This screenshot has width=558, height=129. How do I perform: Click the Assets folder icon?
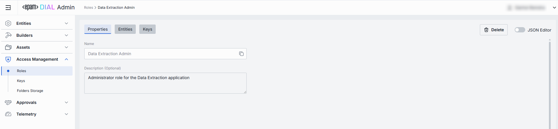(x=8, y=47)
